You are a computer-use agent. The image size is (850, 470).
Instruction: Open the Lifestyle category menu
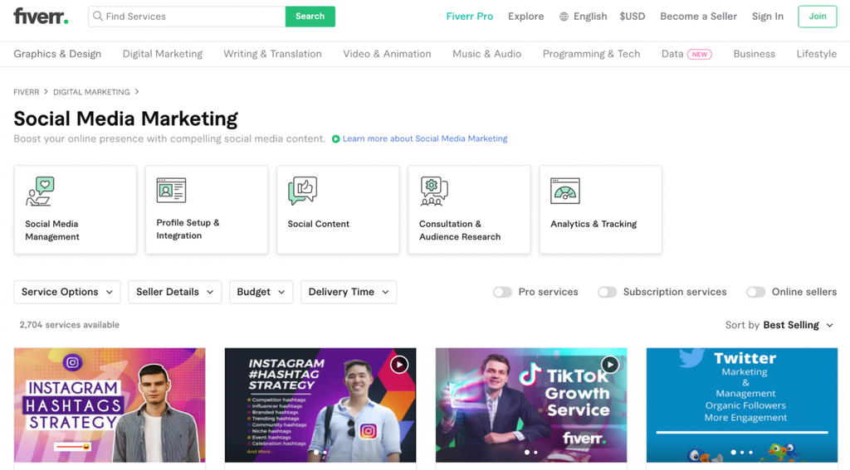[817, 54]
